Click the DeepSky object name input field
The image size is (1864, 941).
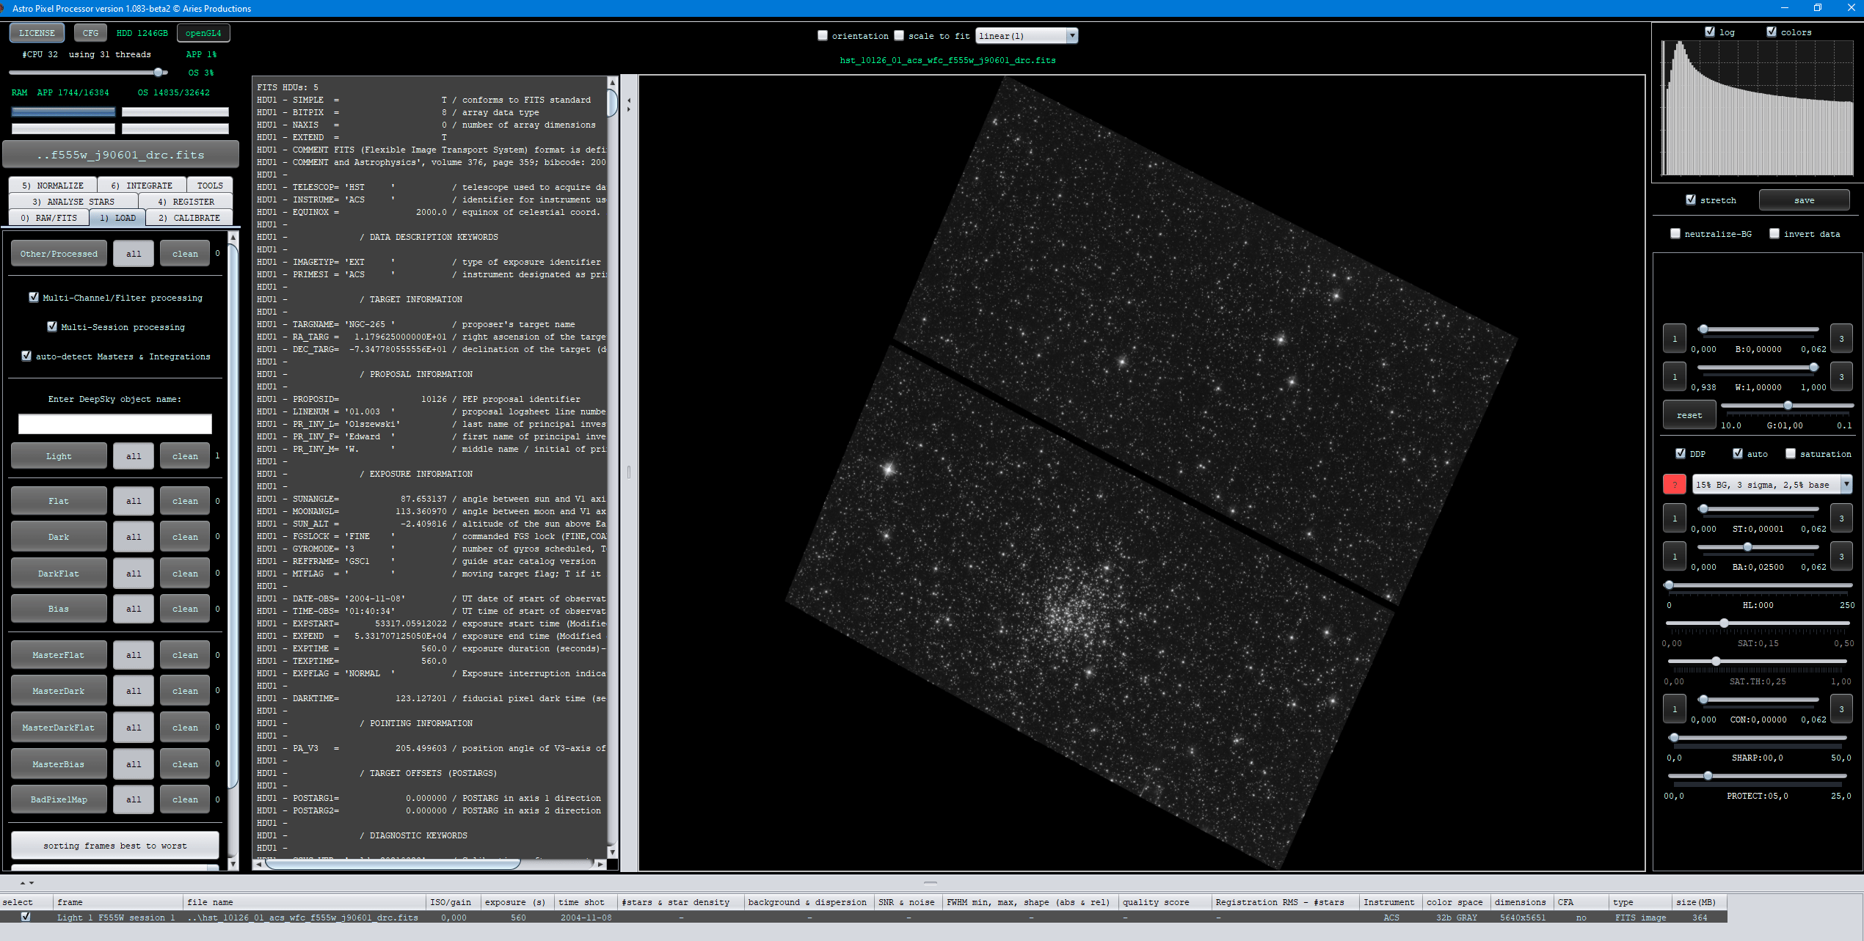[114, 423]
